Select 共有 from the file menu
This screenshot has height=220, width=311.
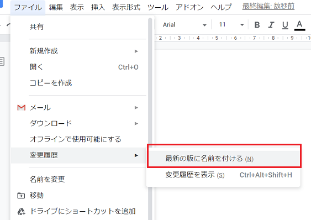click(79, 27)
